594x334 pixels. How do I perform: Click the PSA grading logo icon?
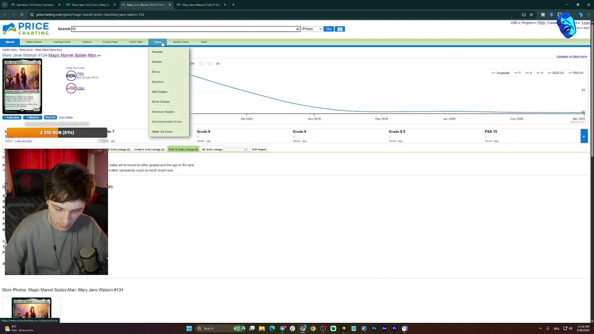(71, 76)
